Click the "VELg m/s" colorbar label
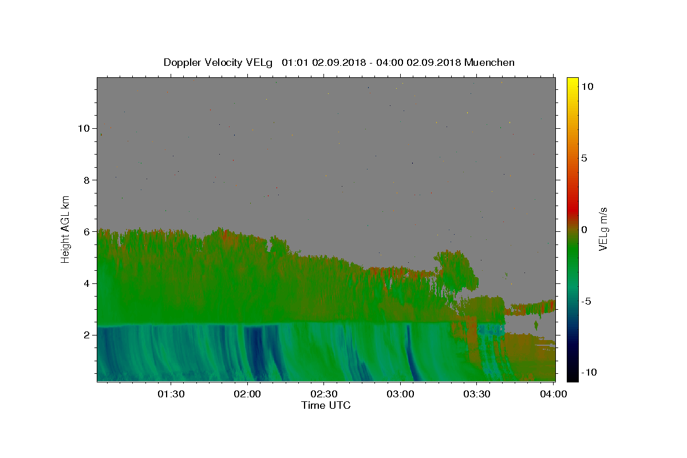687x458 pixels. pyautogui.click(x=603, y=229)
